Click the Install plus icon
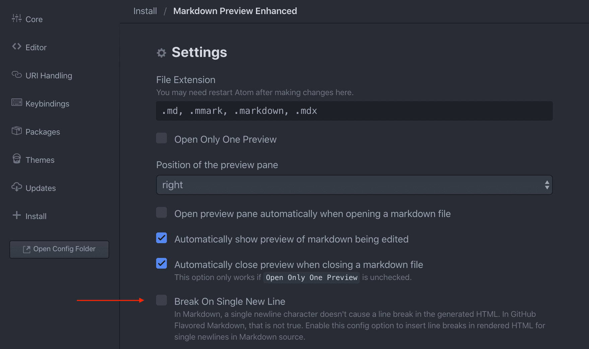 point(16,215)
